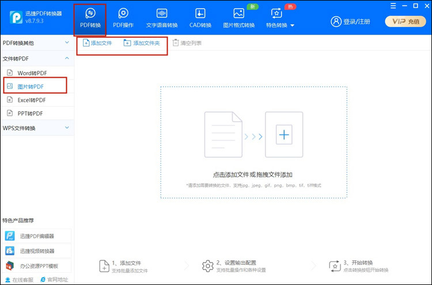Expand the PDF转换其他 section

click(x=37, y=43)
